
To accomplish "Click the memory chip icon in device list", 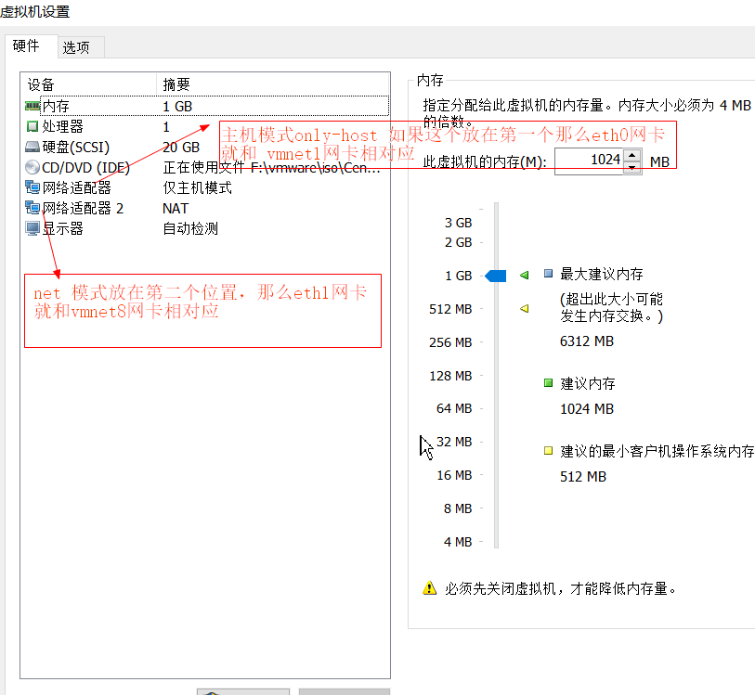I will (33, 107).
